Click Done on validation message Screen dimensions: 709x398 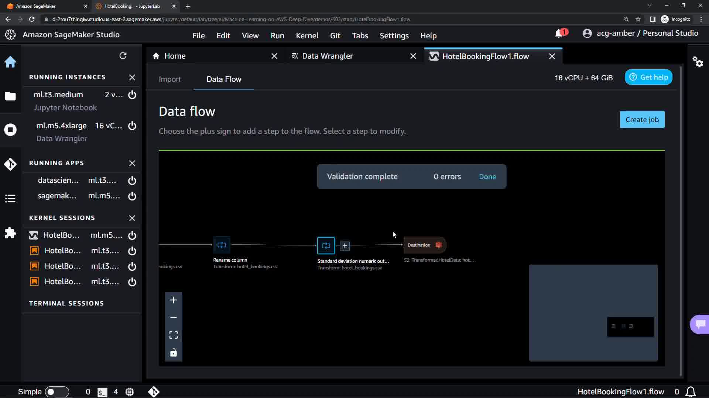(487, 177)
